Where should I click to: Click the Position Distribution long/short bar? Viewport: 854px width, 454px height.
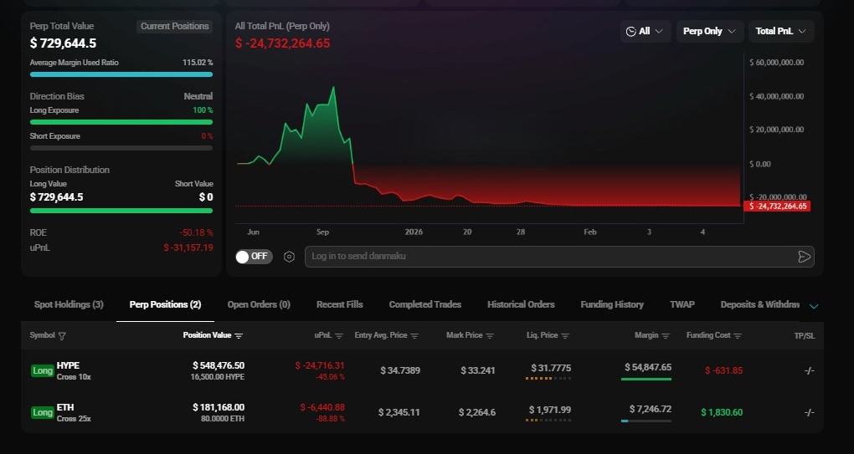(x=121, y=211)
